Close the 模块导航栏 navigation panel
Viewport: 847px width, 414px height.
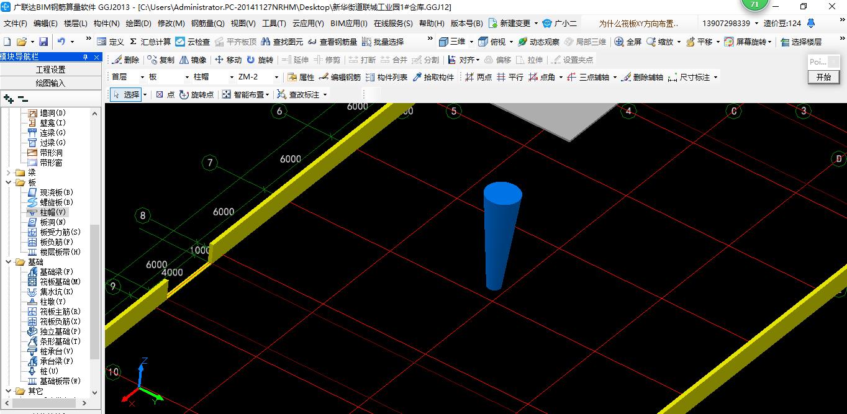97,57
